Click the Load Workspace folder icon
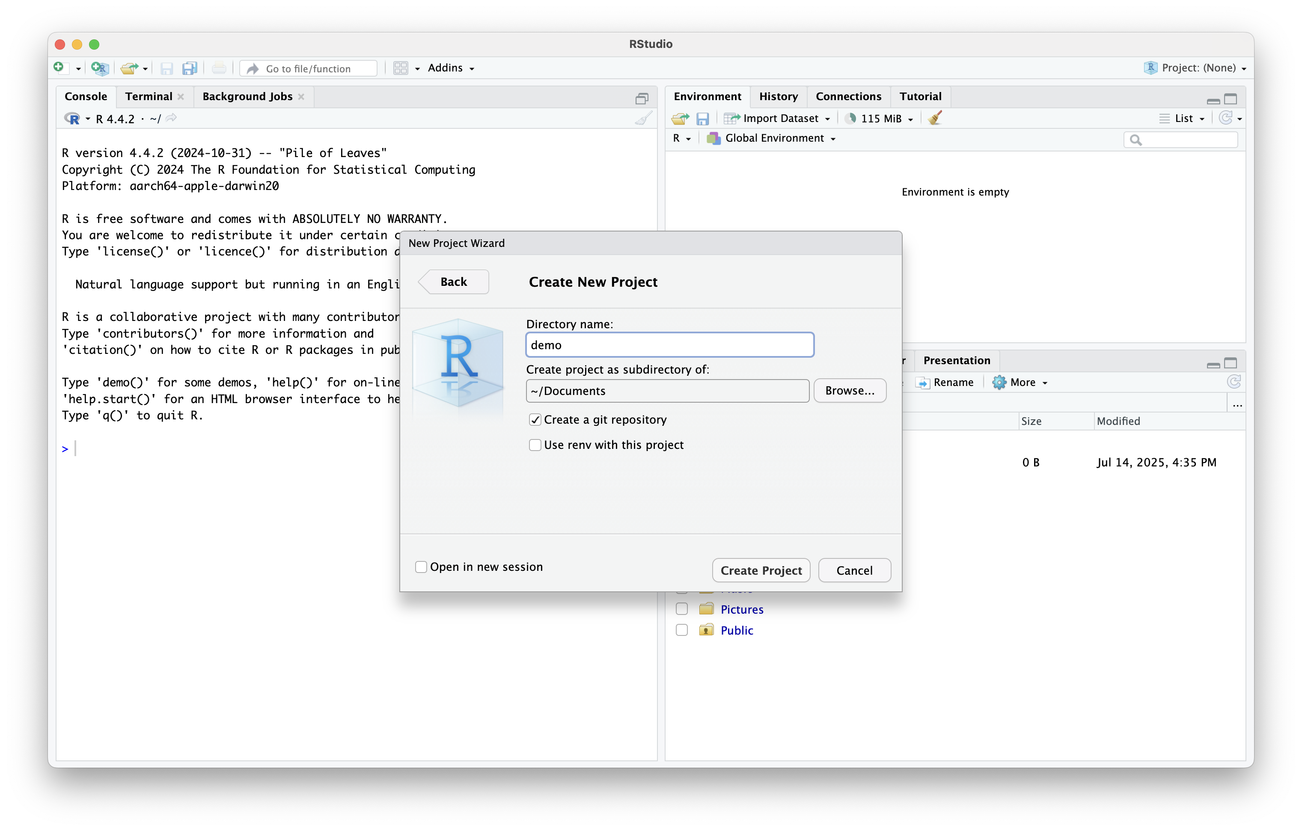This screenshot has height=831, width=1302. pyautogui.click(x=680, y=119)
